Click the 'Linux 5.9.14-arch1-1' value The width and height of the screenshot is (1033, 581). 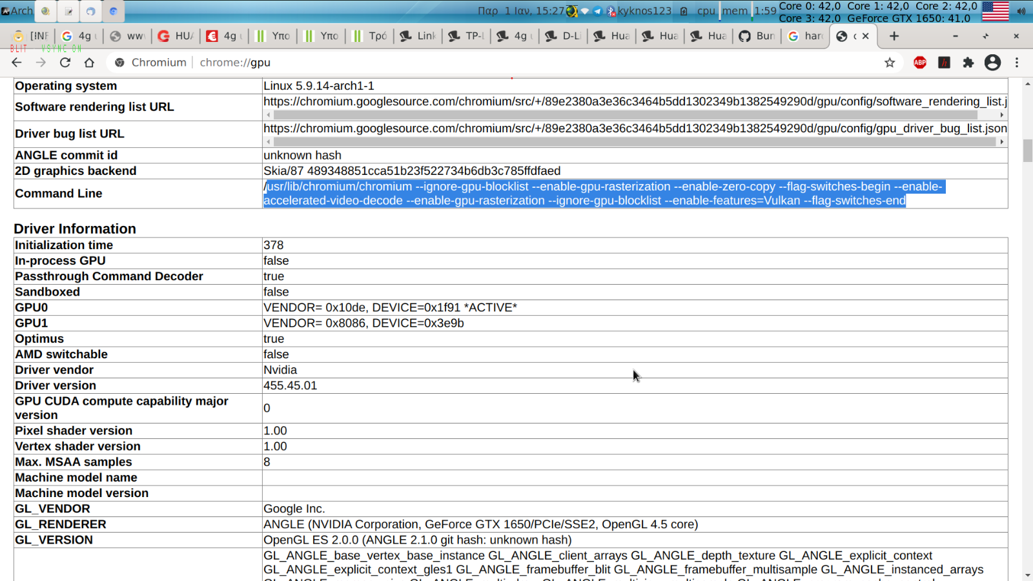(319, 86)
